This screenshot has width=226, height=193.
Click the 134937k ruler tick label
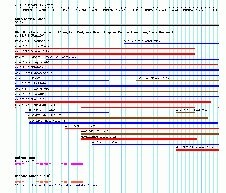pos(81,10)
